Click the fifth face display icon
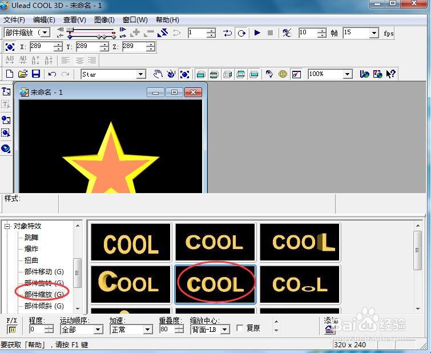 (253, 74)
